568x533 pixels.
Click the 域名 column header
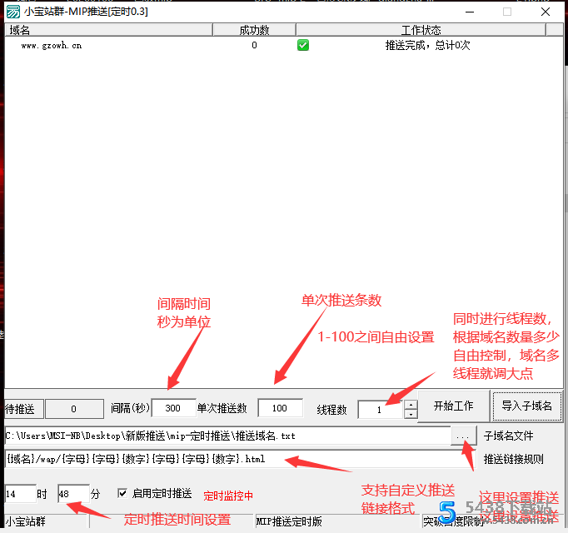pyautogui.click(x=108, y=30)
